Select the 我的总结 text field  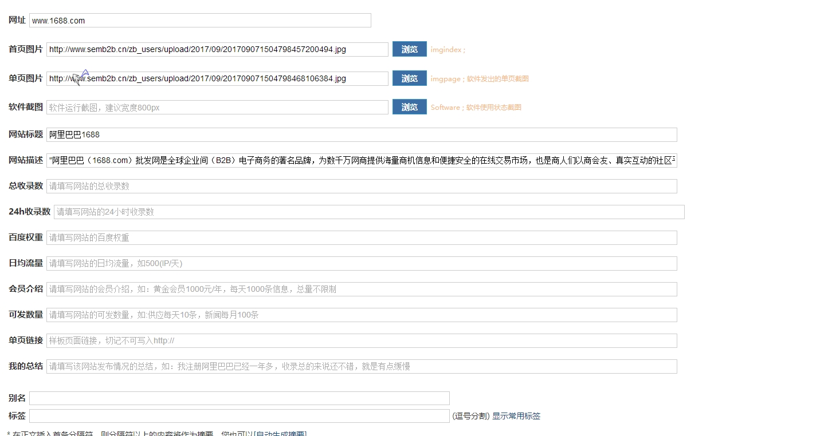point(362,367)
